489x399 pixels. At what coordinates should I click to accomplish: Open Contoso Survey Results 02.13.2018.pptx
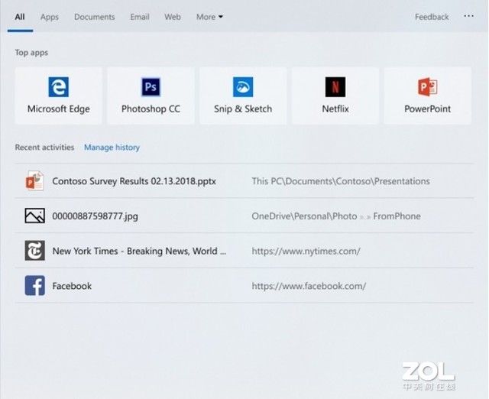[134, 181]
